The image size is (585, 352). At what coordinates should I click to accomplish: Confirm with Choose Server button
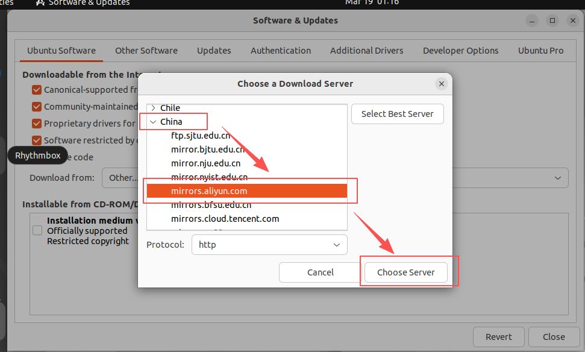pos(405,272)
